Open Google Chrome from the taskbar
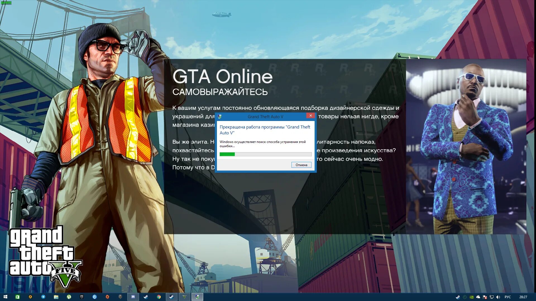Image resolution: width=536 pixels, height=301 pixels. tap(159, 297)
